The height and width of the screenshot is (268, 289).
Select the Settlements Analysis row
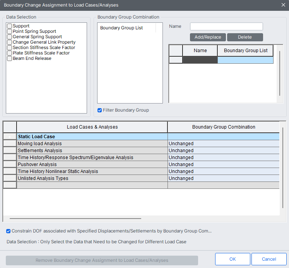point(92,151)
